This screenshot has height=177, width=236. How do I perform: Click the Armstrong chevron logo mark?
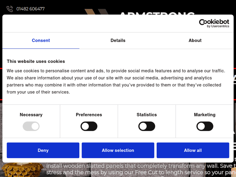(96, 12)
